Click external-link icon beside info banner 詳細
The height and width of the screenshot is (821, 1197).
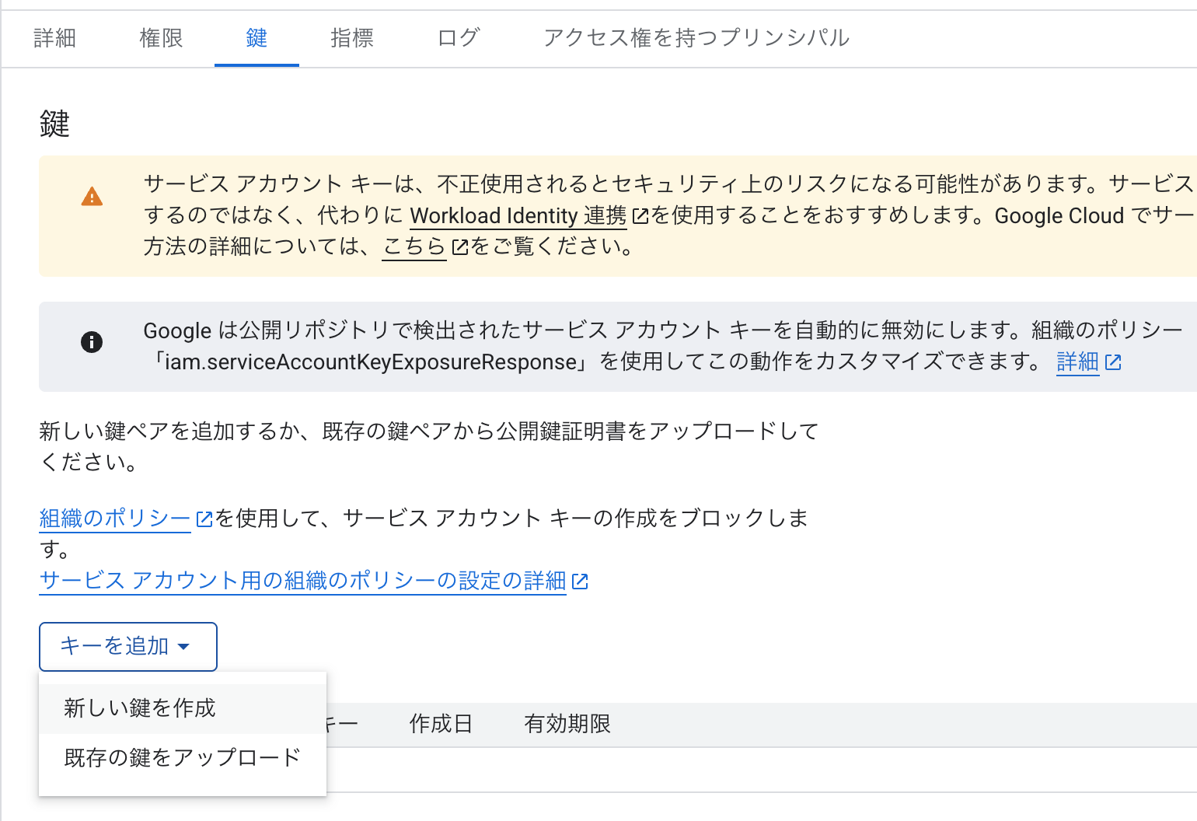pyautogui.click(x=1113, y=362)
